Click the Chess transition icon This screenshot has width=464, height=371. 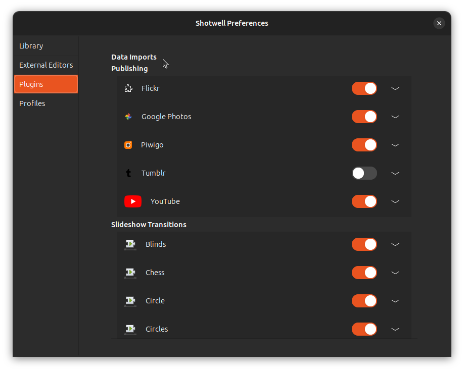coord(130,273)
